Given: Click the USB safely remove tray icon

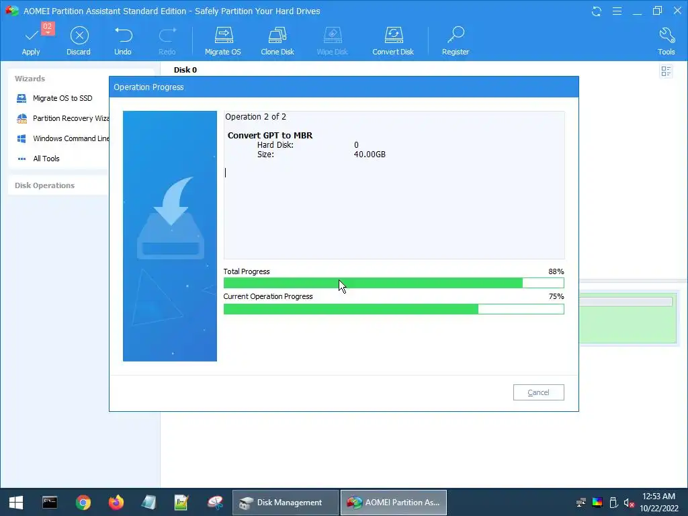Looking at the screenshot, I should [614, 503].
